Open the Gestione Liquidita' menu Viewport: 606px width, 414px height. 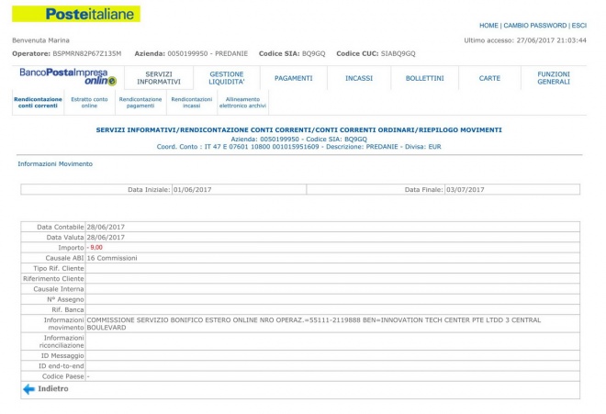pyautogui.click(x=227, y=78)
